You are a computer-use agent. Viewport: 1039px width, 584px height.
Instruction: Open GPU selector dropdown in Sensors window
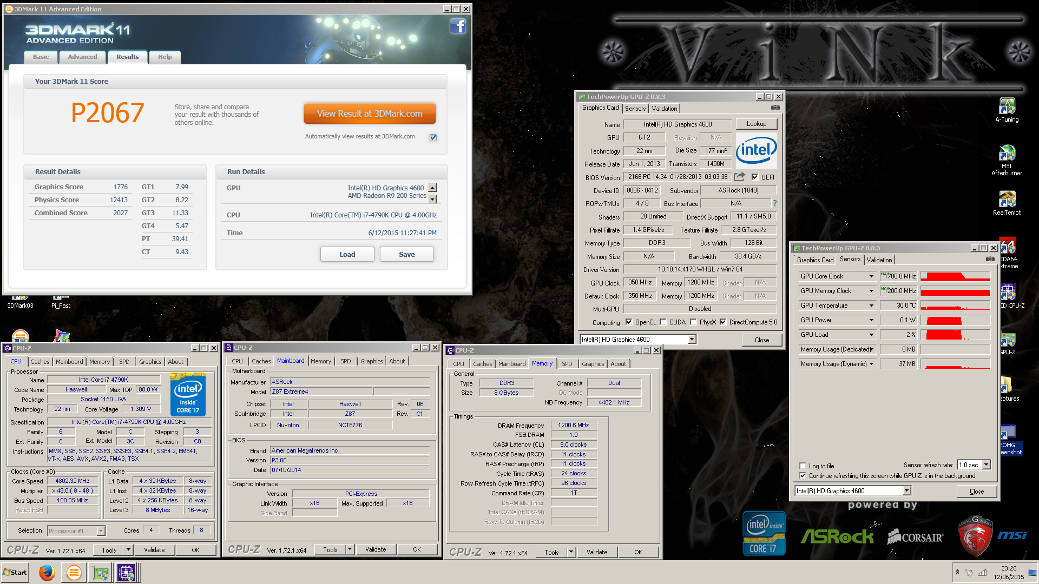click(906, 491)
